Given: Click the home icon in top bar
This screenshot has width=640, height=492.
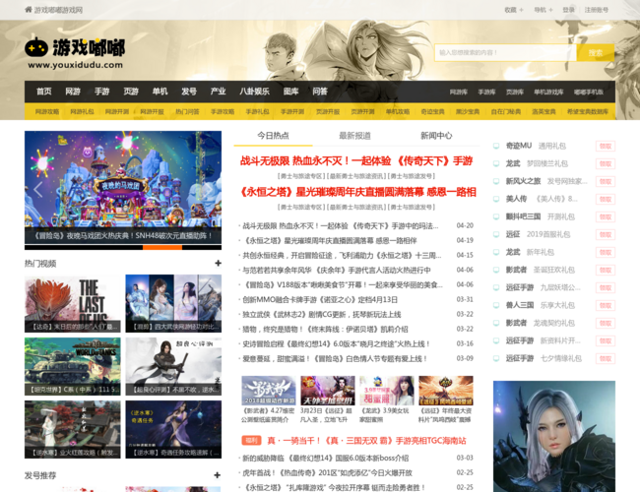Looking at the screenshot, I should tap(29, 10).
